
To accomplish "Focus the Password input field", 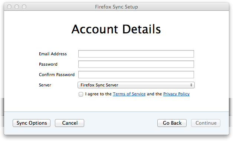I will (136, 64).
